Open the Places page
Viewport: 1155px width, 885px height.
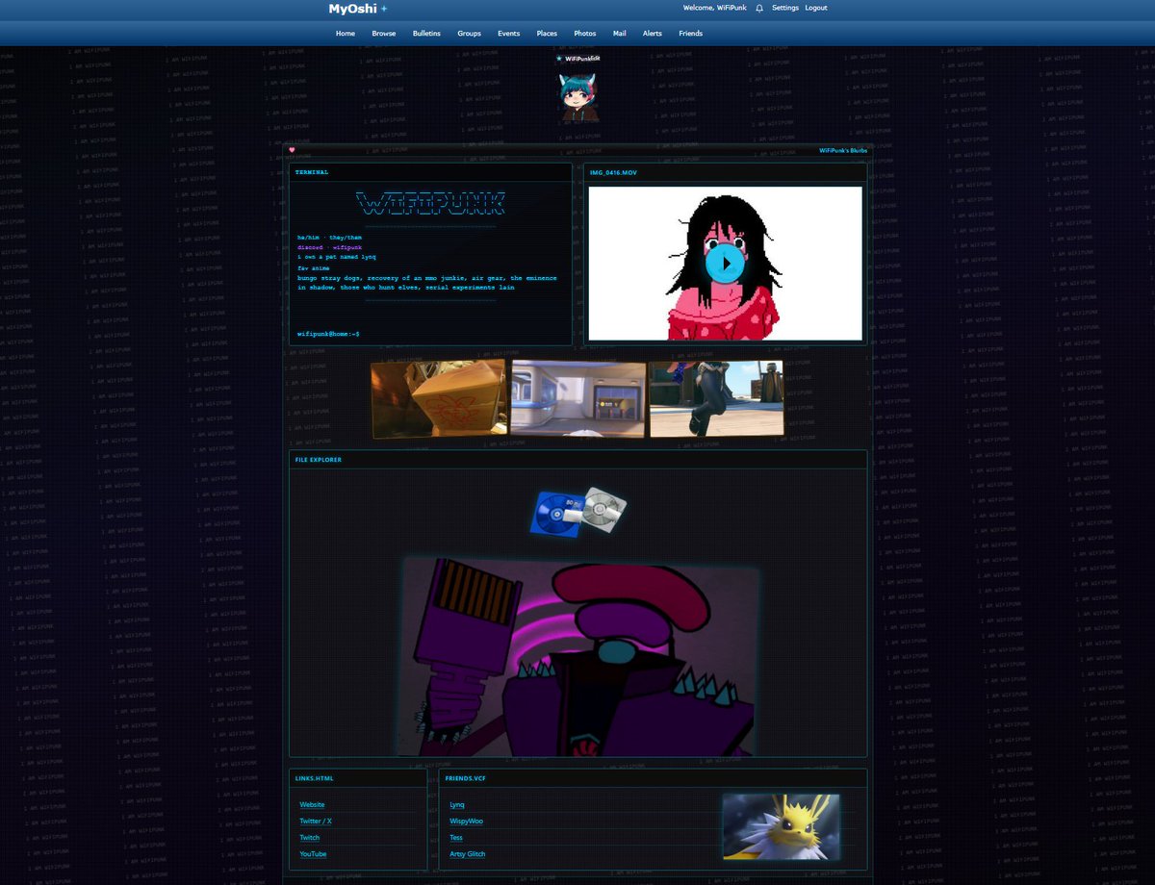click(x=547, y=34)
